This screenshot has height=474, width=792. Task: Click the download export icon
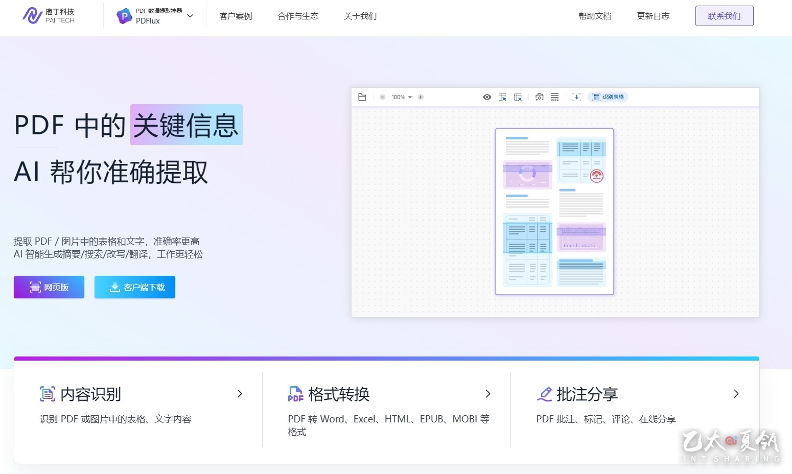point(576,97)
